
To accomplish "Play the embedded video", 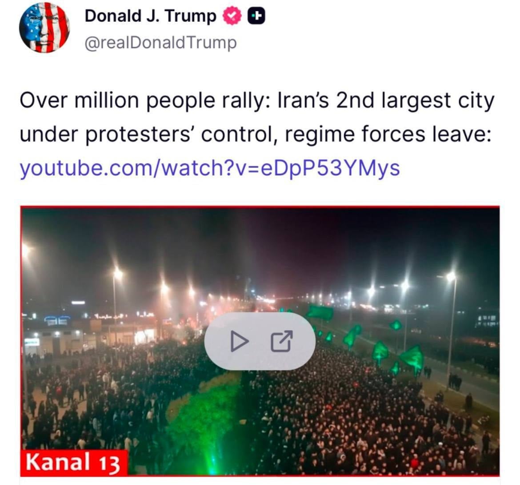I will [x=240, y=341].
